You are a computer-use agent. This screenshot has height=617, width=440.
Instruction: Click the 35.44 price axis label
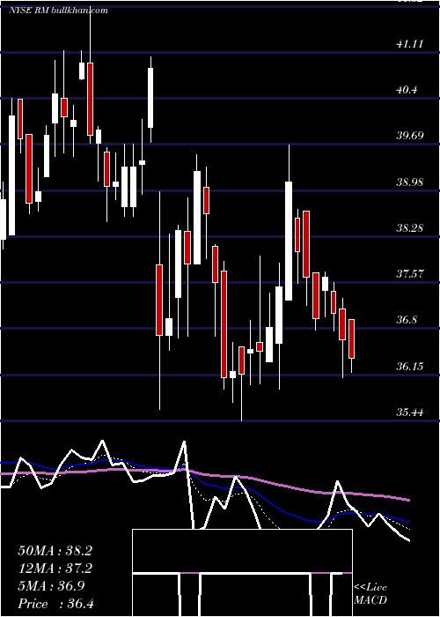coord(410,413)
